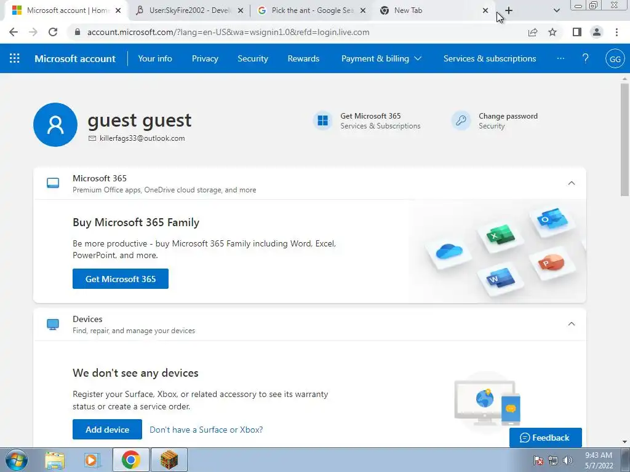Open a new browser tab with plus

click(509, 10)
